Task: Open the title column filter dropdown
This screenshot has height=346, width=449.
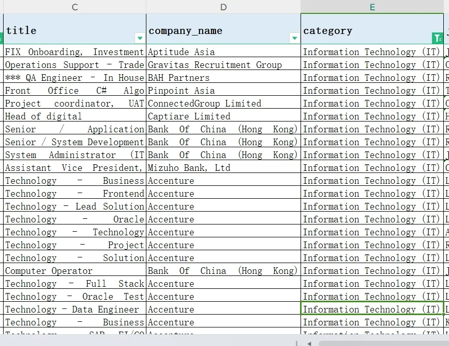Action: (140, 38)
